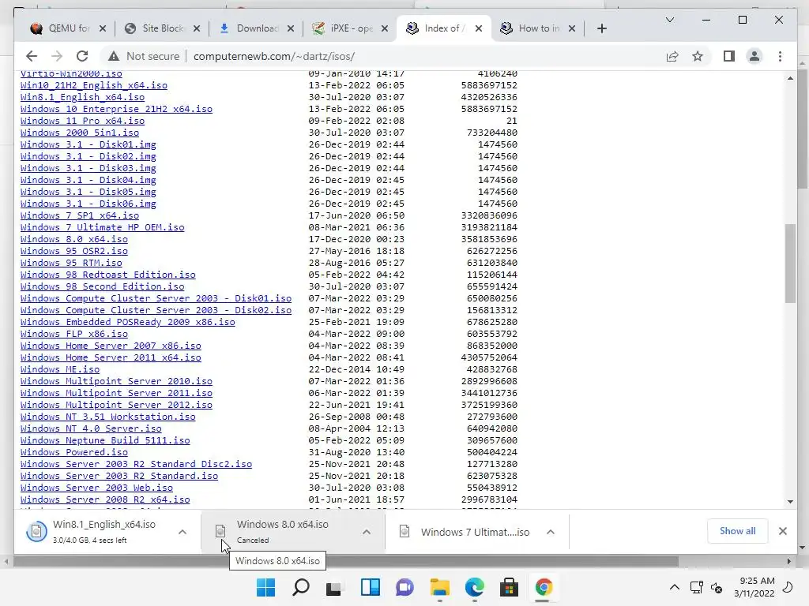809x606 pixels.
Task: Open Windows Neptune Build 5111.iso link
Action: pos(105,440)
